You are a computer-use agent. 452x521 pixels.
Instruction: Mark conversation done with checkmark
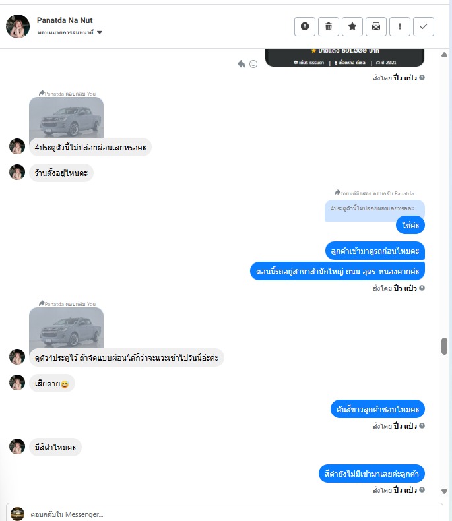click(x=424, y=26)
